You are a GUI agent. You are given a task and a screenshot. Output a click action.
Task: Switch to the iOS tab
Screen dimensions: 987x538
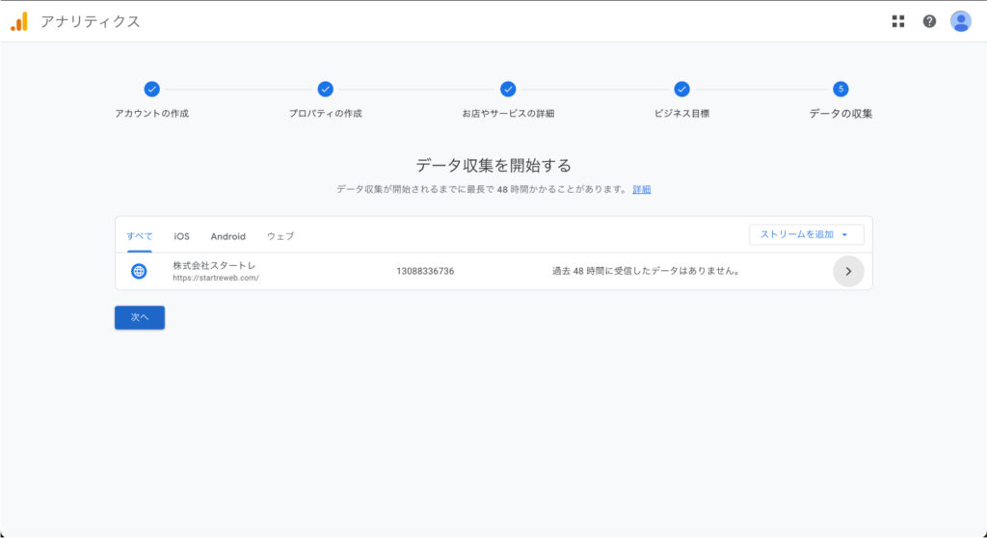tap(182, 236)
